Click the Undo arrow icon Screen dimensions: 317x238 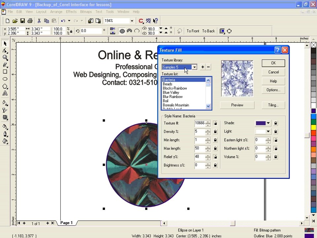pos(63,21)
